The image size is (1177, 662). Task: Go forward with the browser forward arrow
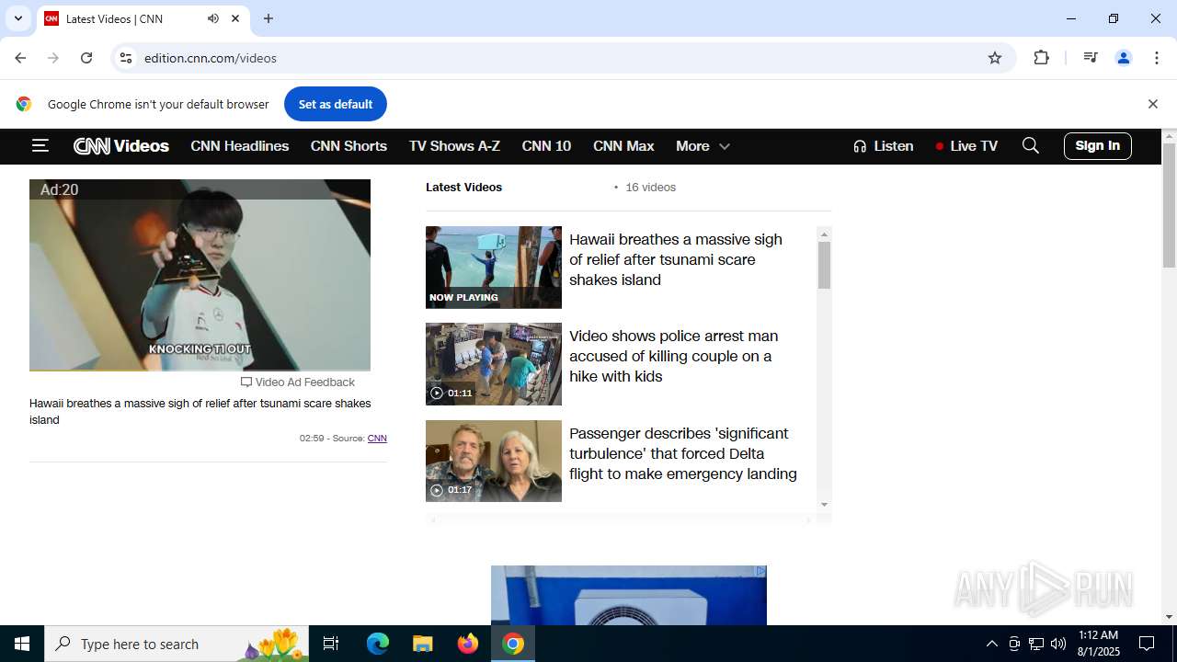coord(53,58)
